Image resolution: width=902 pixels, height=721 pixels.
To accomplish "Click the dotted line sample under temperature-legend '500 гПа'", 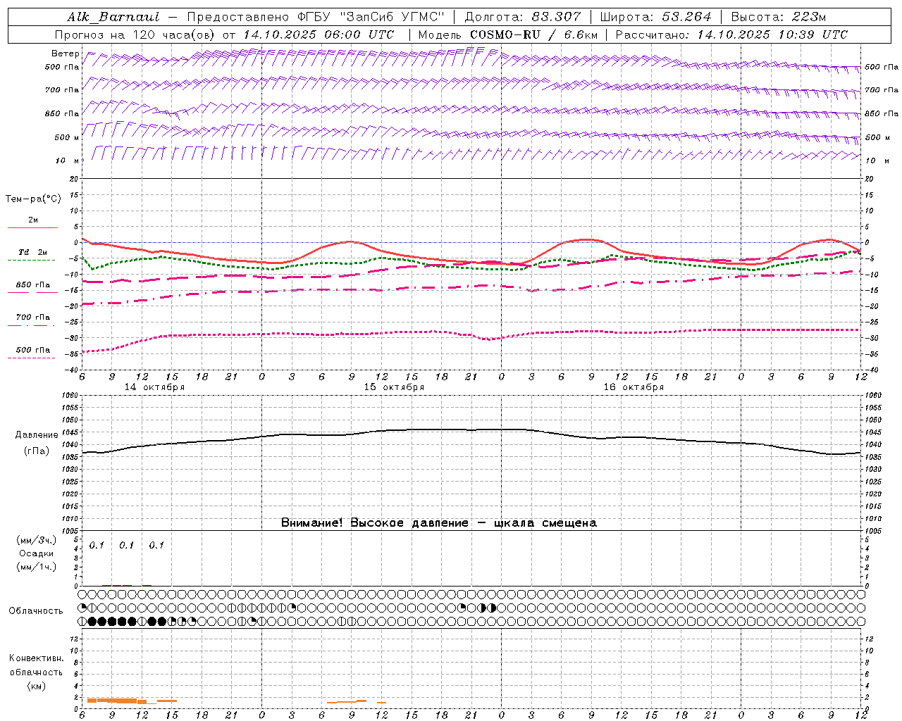I will [31, 358].
